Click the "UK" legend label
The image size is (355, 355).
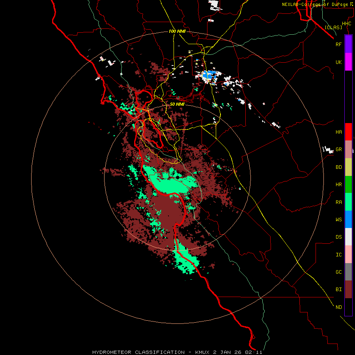(338, 62)
